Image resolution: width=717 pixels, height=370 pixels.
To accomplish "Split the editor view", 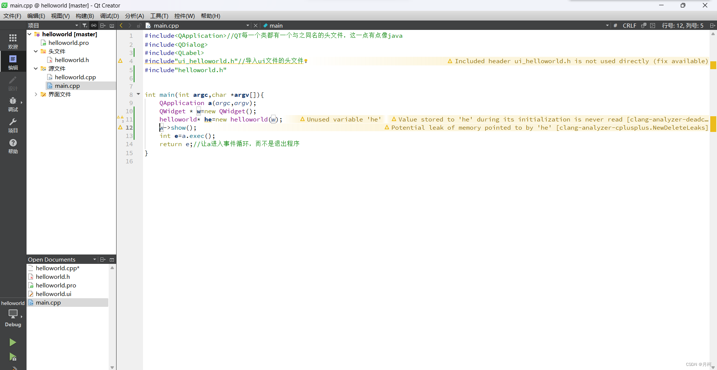I will coord(713,25).
